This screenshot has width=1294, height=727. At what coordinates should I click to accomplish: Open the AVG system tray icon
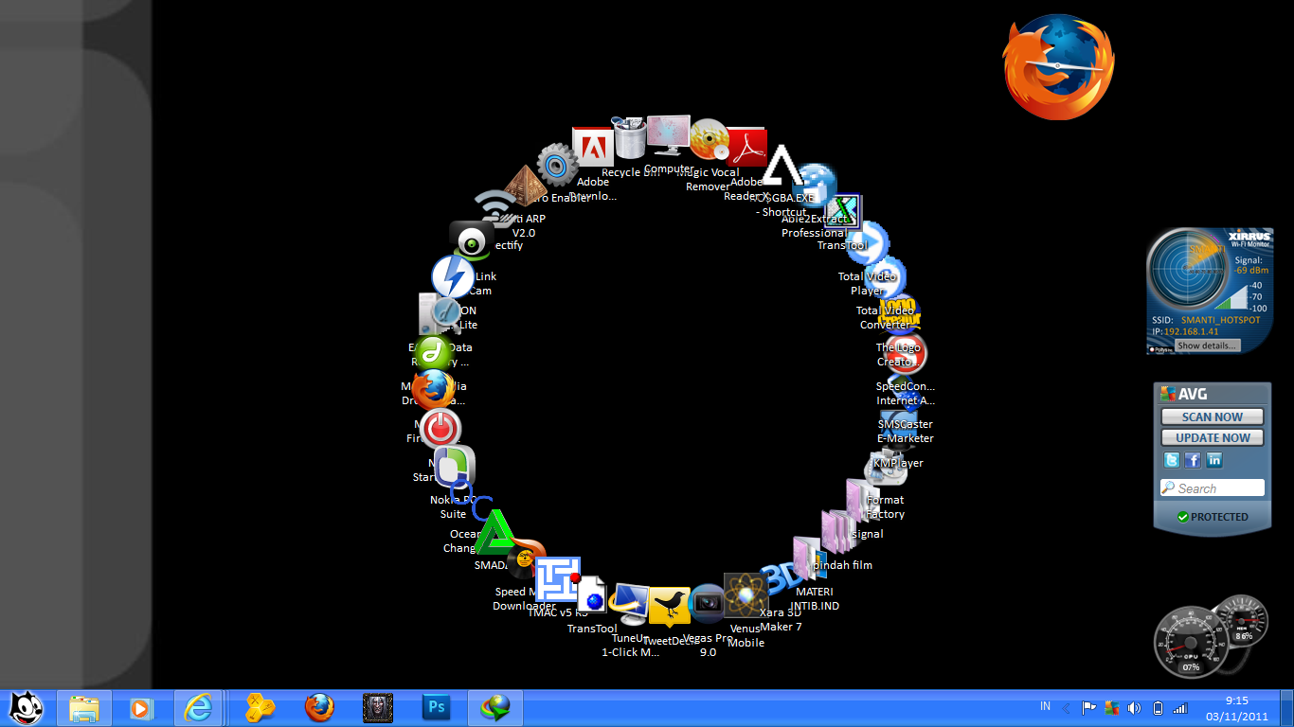tap(1111, 707)
